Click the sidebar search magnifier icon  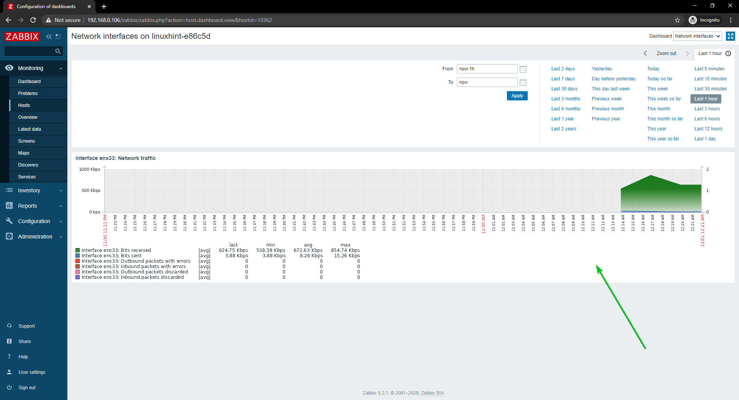coord(58,51)
